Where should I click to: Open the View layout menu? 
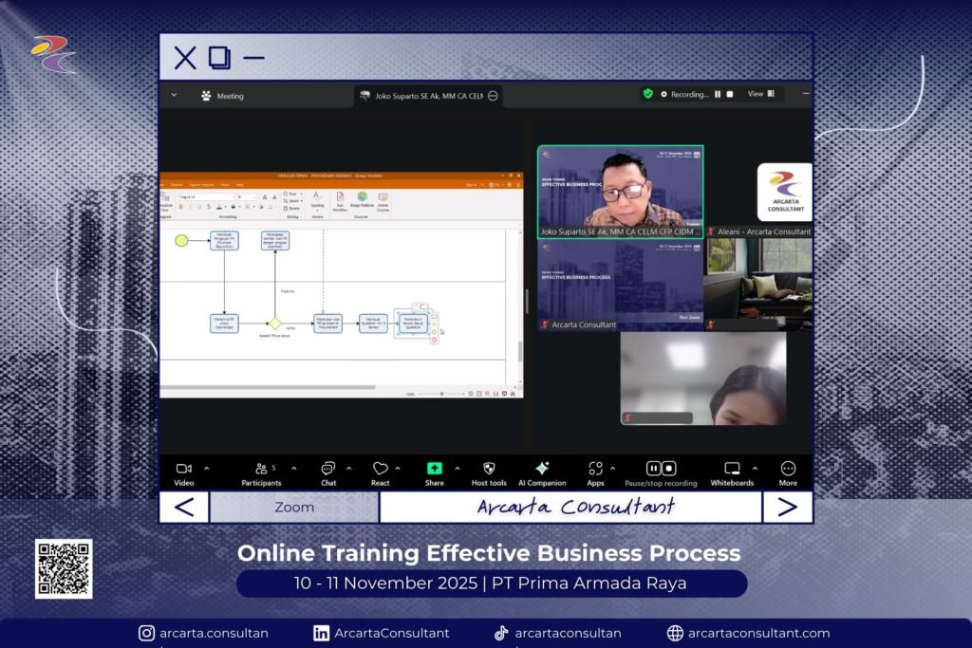coord(760,94)
